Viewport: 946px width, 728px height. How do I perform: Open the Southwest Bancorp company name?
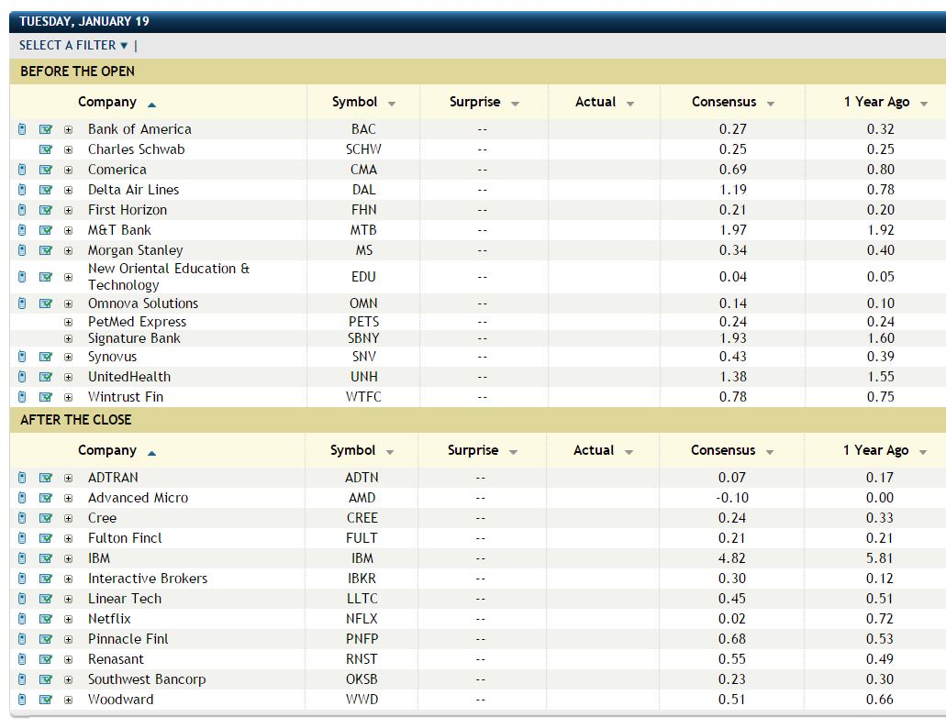146,679
